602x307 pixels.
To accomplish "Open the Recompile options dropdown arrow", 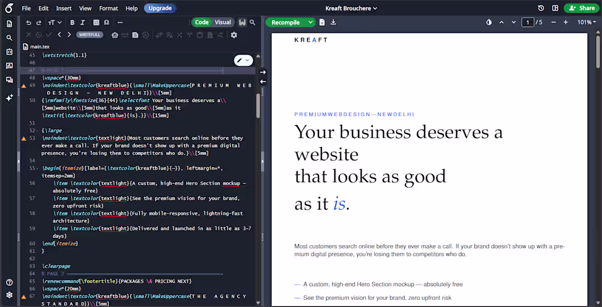I will (310, 22).
